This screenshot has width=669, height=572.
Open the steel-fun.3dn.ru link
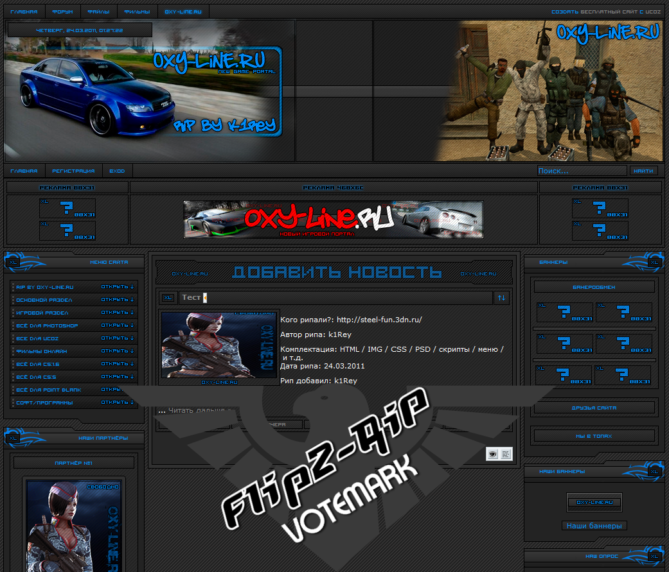pos(379,320)
